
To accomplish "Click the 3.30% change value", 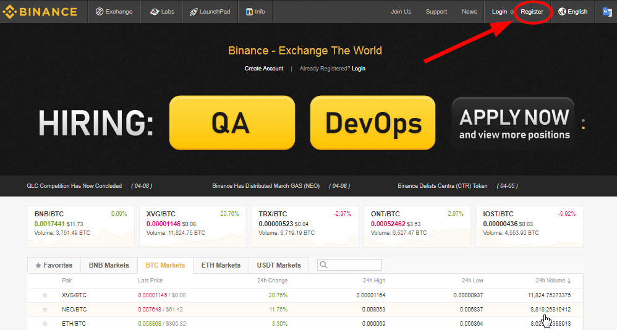I will 279,323.
